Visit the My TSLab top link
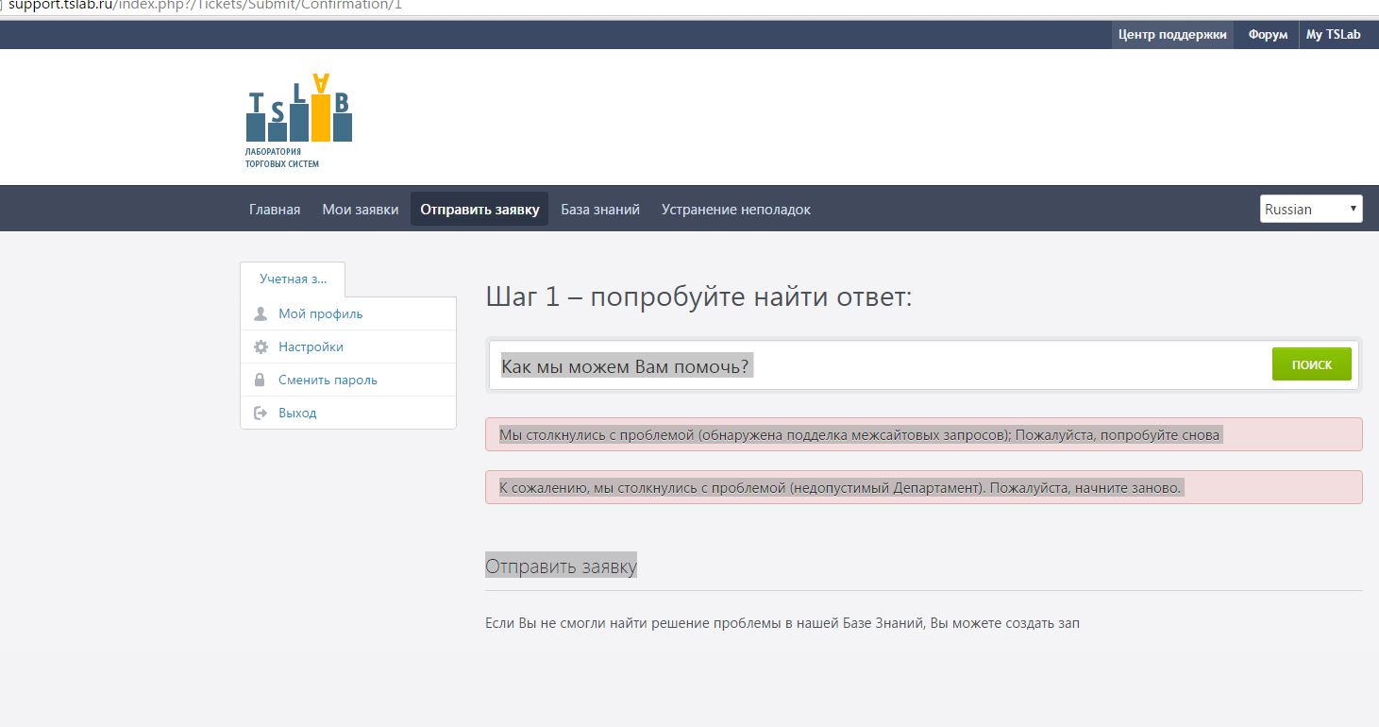 coord(1333,35)
